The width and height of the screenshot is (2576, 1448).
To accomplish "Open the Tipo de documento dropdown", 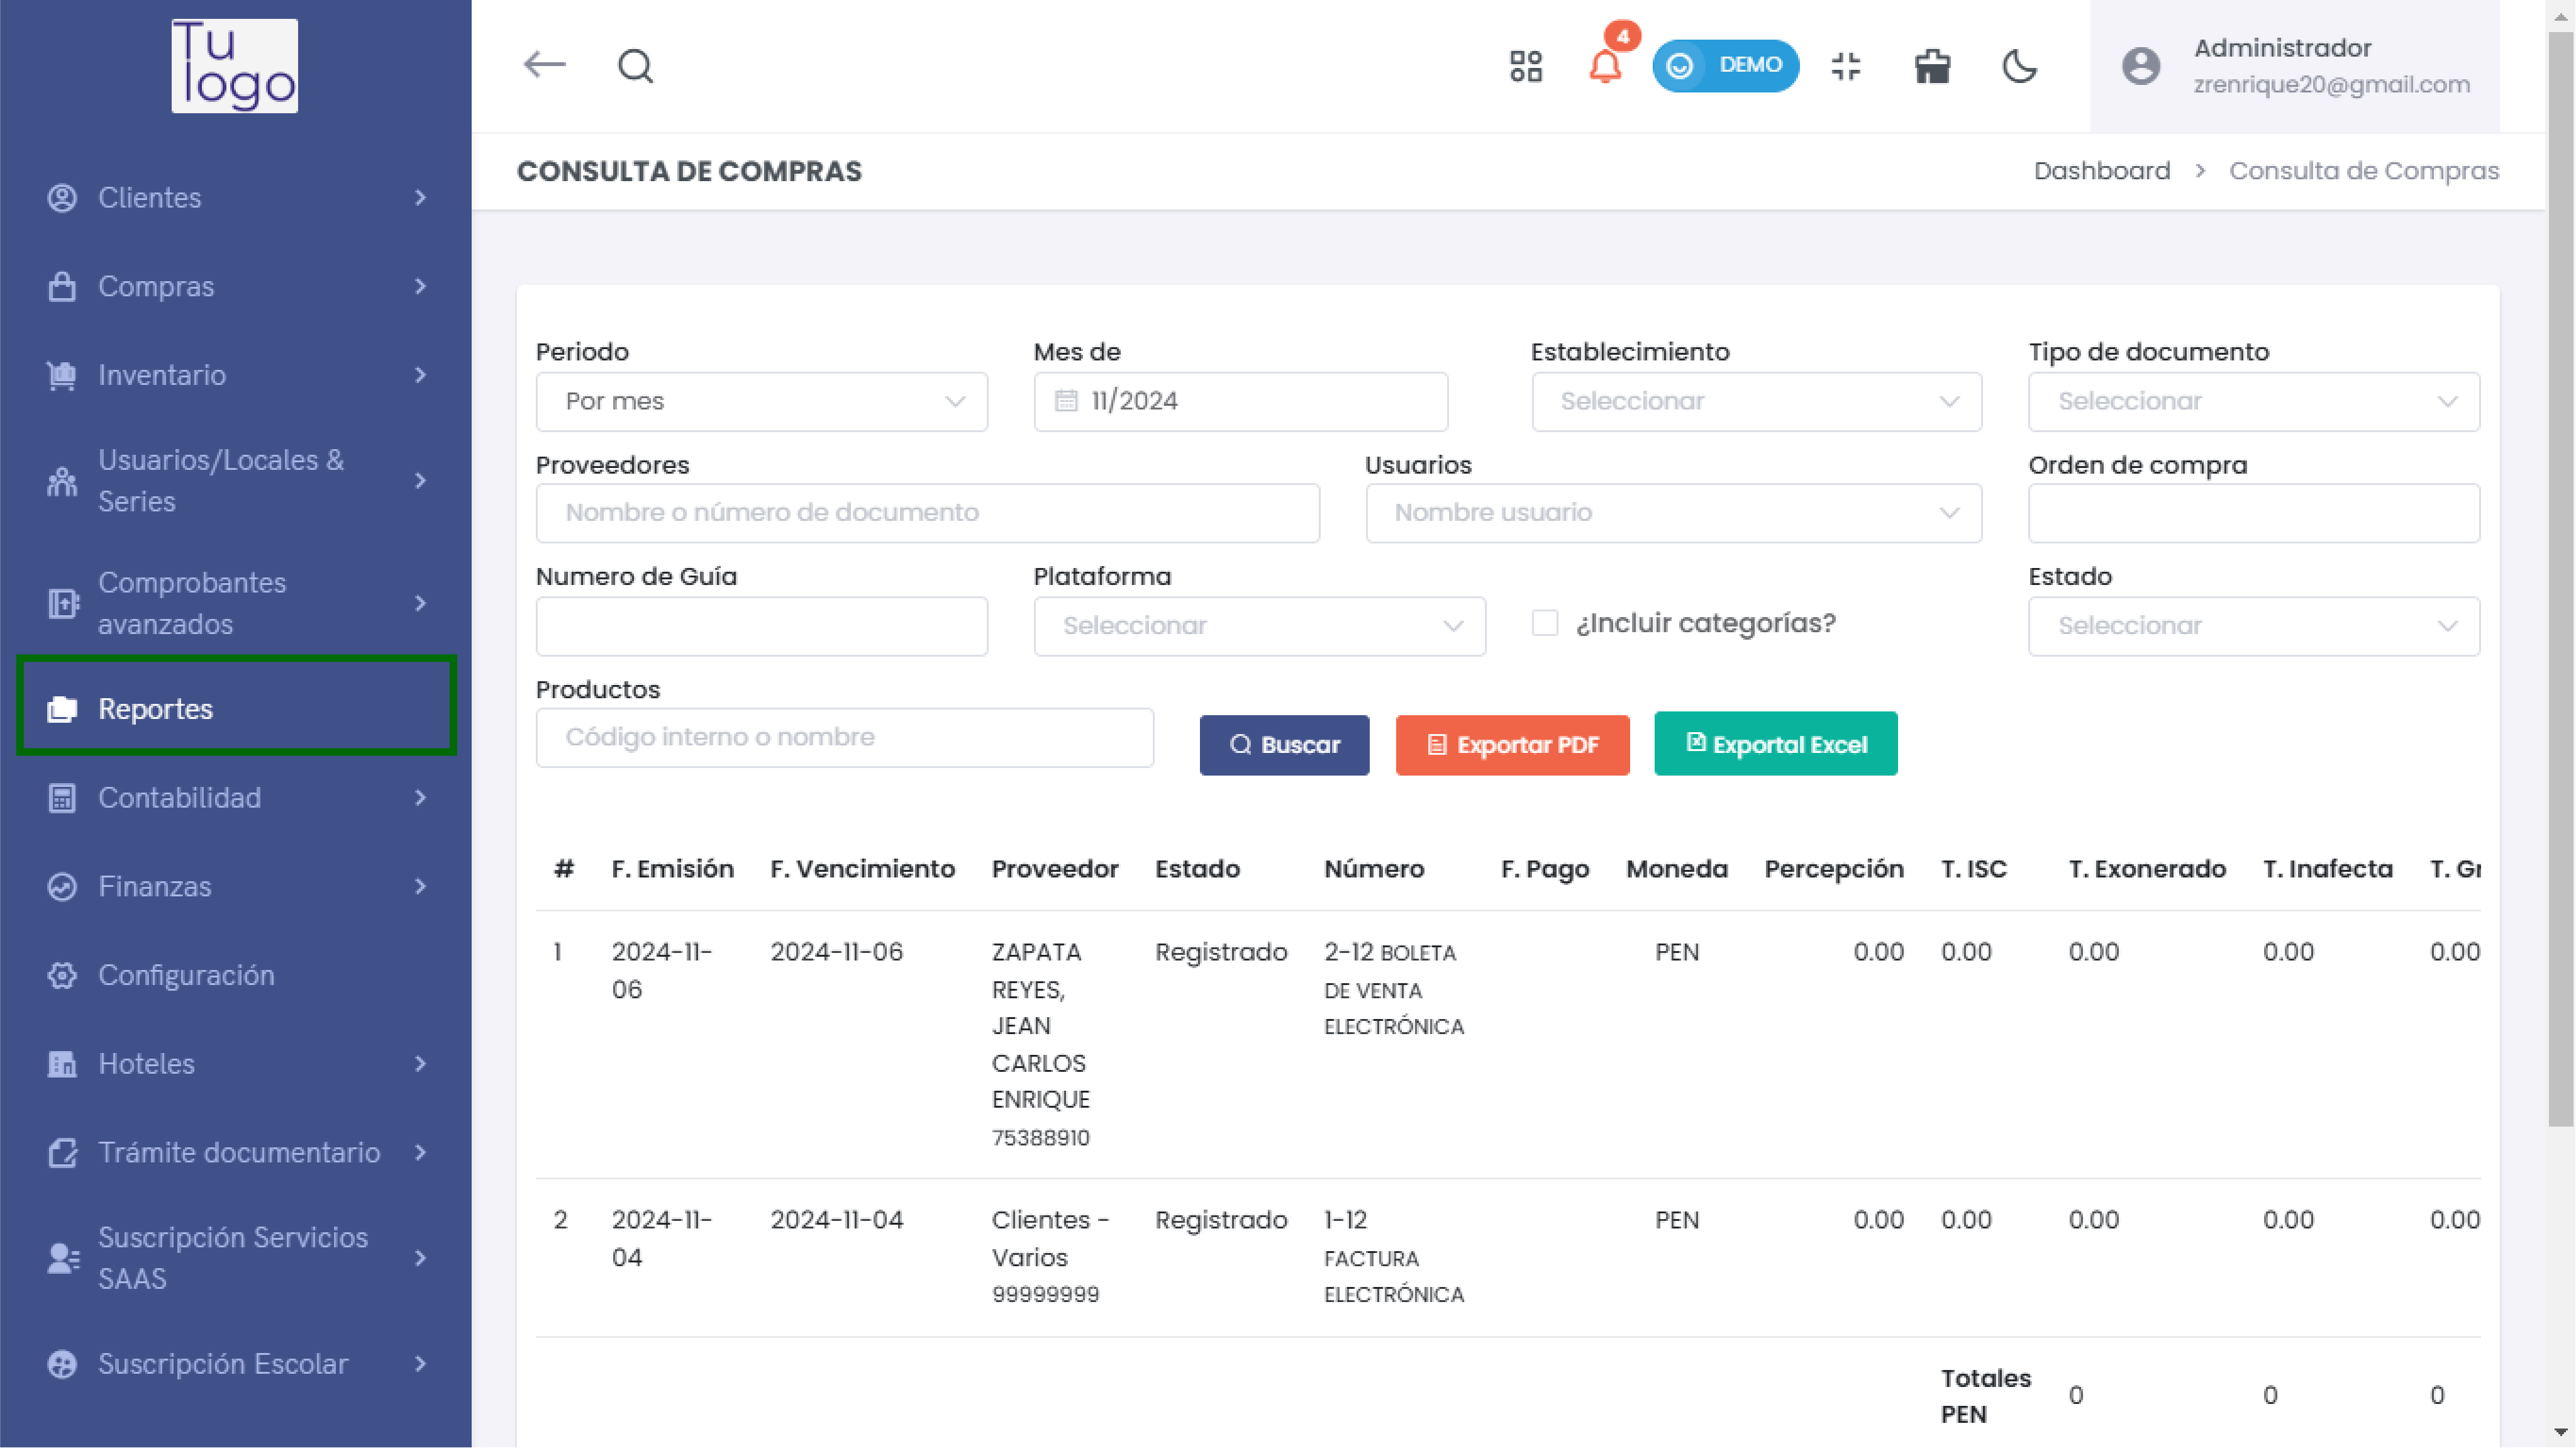I will click(2254, 402).
